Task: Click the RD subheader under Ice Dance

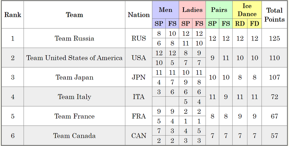Action: 240,23
